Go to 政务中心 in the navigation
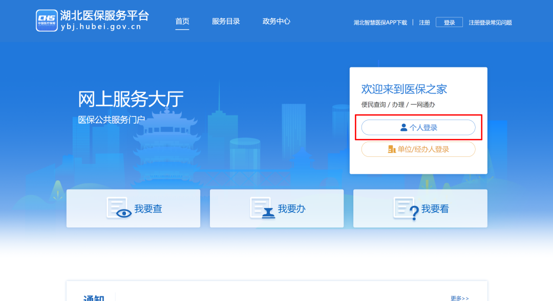Image resolution: width=553 pixels, height=301 pixels. pos(276,21)
